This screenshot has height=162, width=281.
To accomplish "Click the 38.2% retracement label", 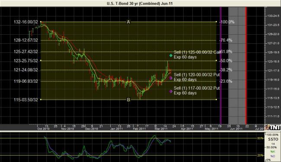I will point(226,70).
